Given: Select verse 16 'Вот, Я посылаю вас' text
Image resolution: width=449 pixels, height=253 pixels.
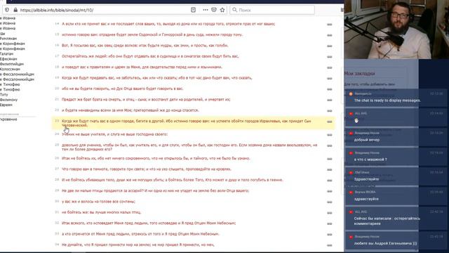Looking at the screenshot, I should click(x=145, y=45).
